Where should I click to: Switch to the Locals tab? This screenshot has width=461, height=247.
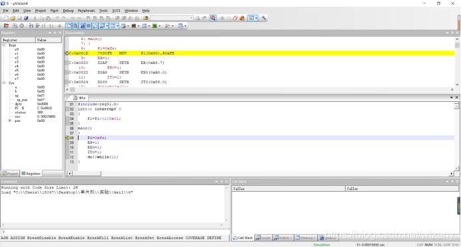tap(264, 238)
